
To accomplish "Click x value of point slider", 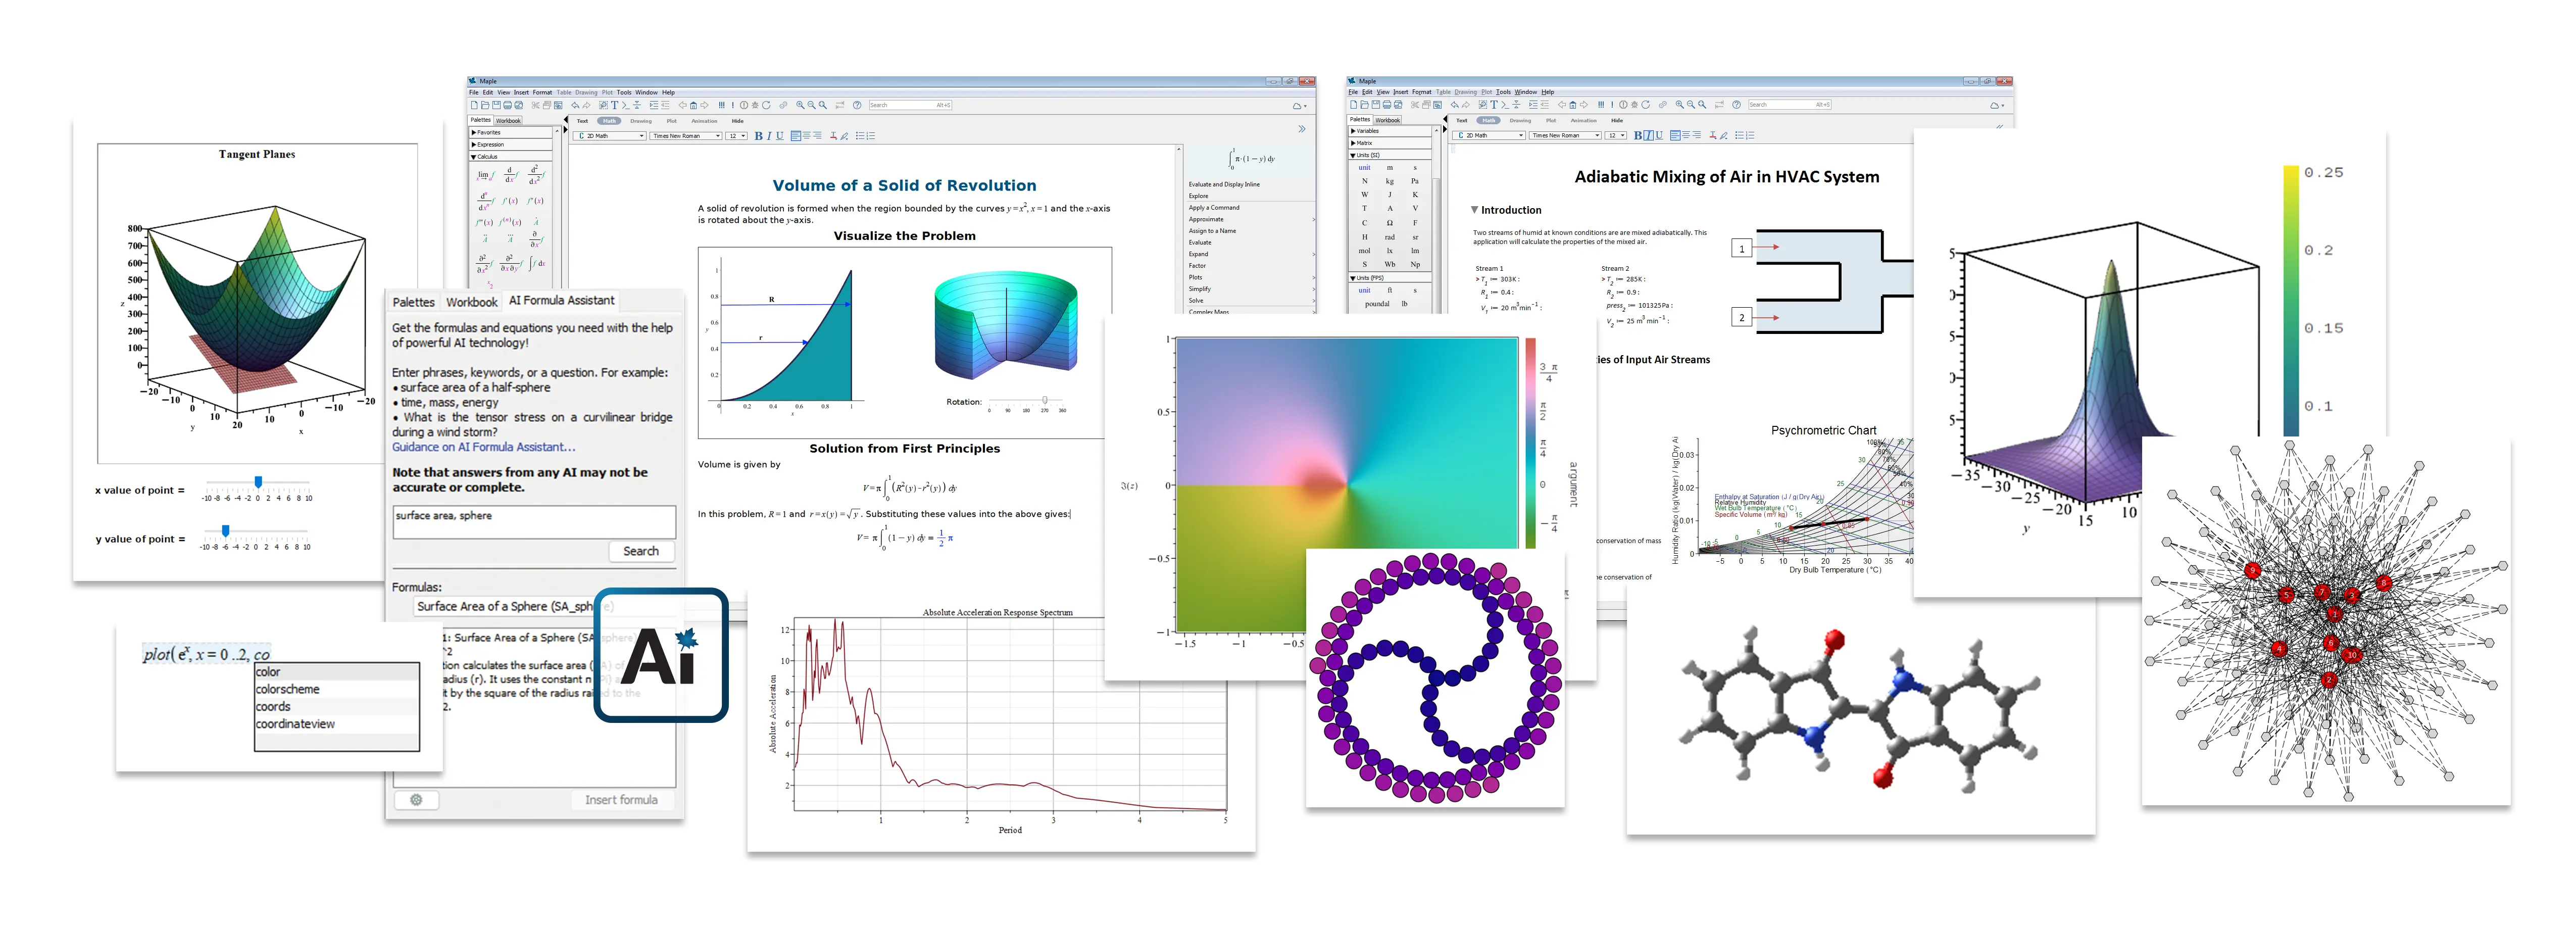I will tap(257, 483).
